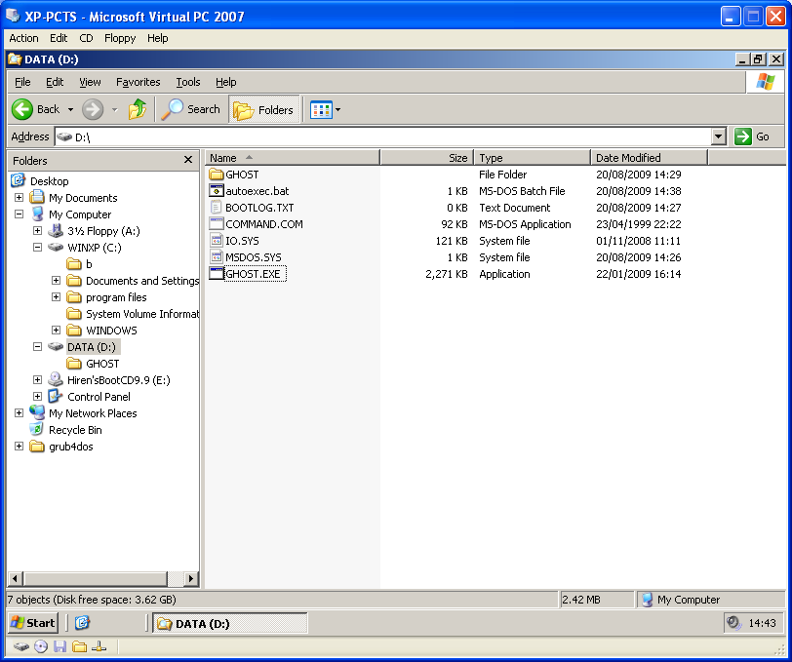792x662 pixels.
Task: Open Virtual PC Floppy menu
Action: click(x=120, y=38)
